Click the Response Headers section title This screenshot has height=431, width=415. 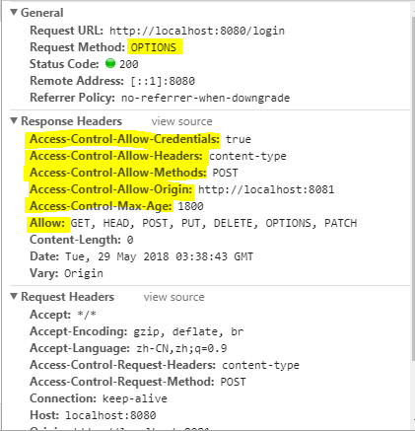pyautogui.click(x=71, y=121)
